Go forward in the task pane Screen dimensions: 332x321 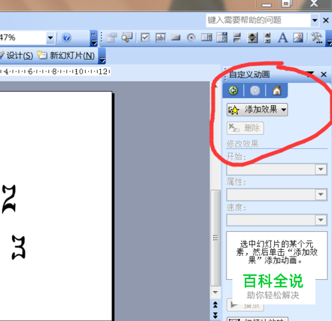pyautogui.click(x=255, y=90)
